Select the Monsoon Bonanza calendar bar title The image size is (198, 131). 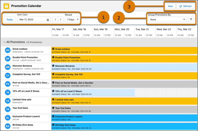[x=65, y=66]
